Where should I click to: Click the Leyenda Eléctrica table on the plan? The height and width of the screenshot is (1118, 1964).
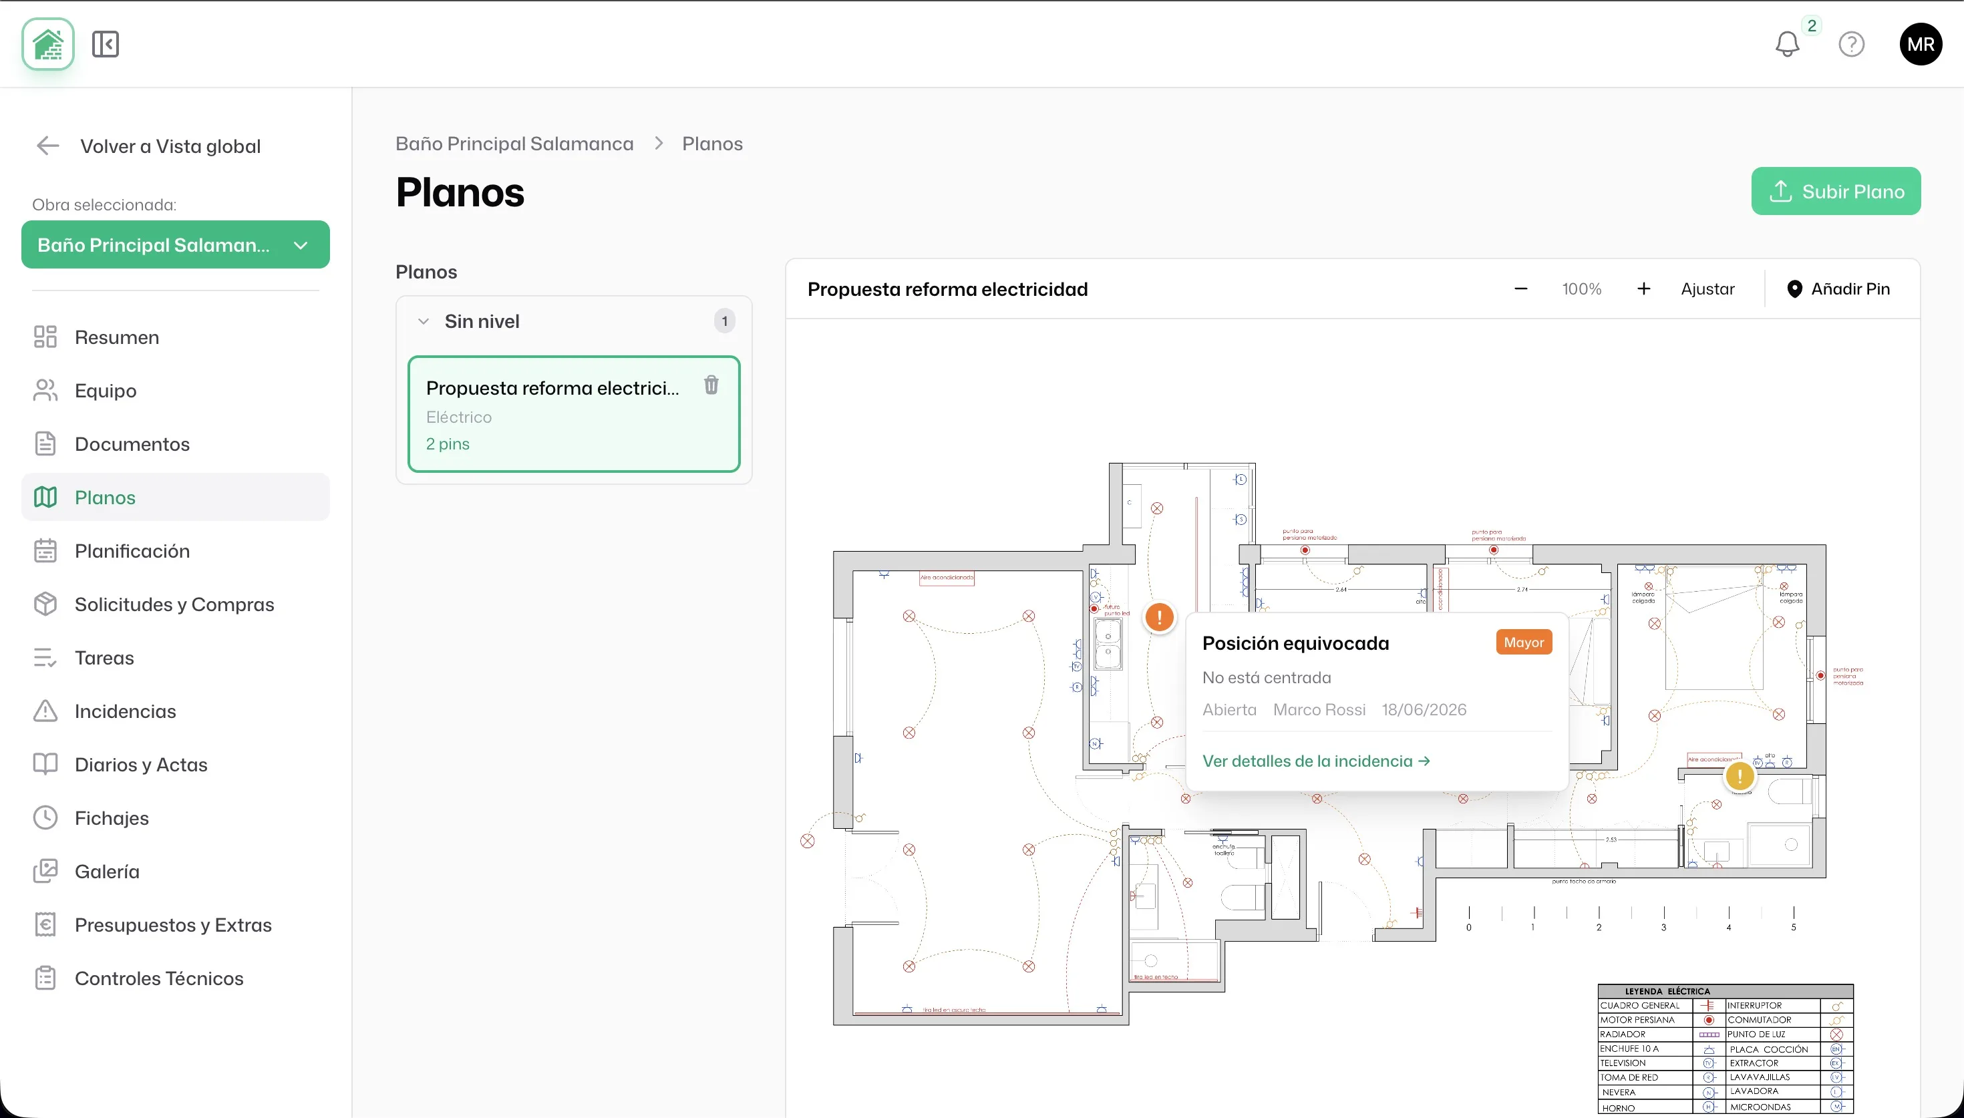pos(1726,1049)
